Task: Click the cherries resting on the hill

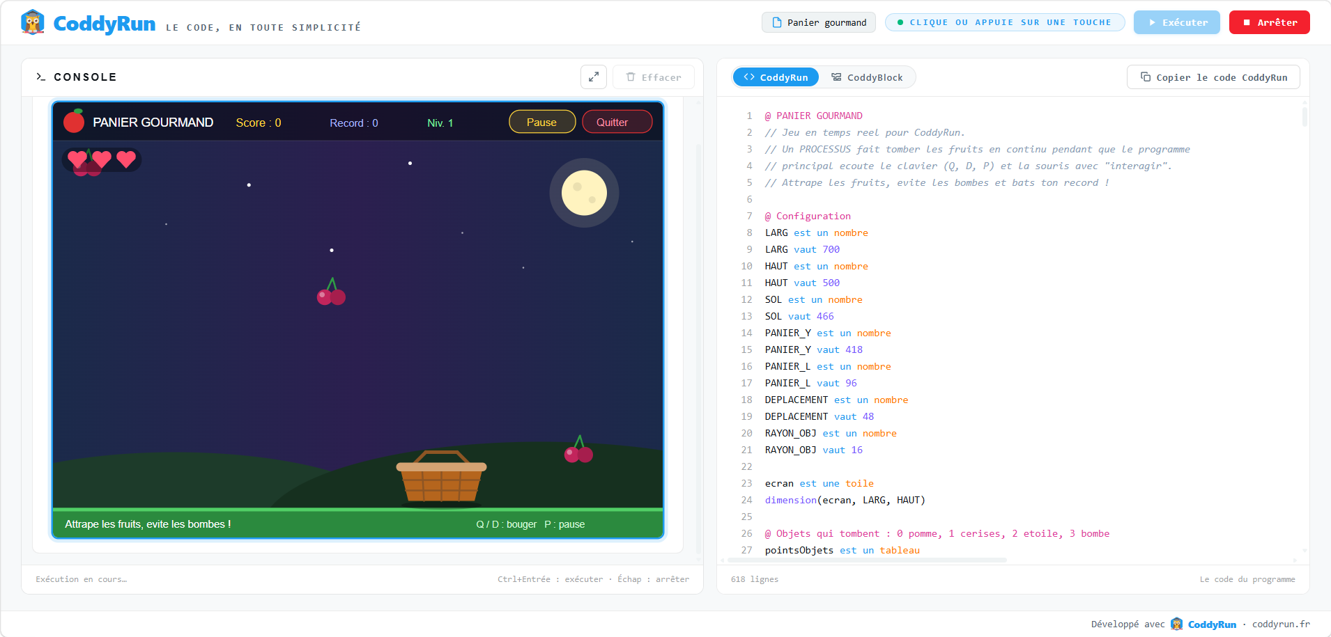Action: coord(578,450)
